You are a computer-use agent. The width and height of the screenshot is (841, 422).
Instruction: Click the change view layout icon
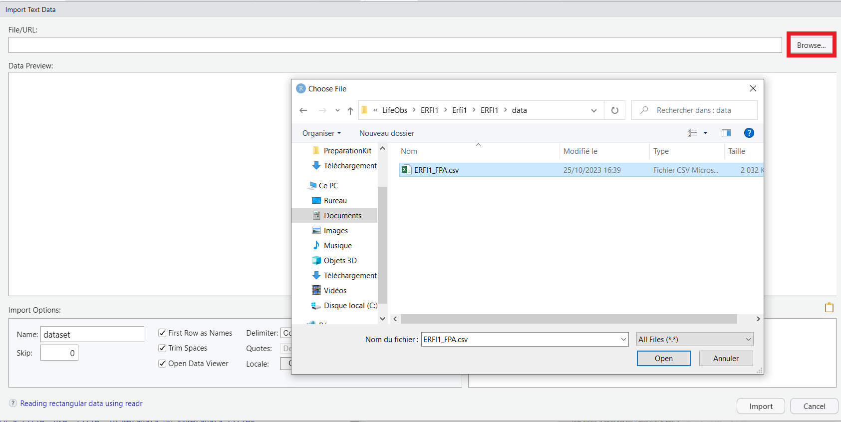tap(692, 133)
